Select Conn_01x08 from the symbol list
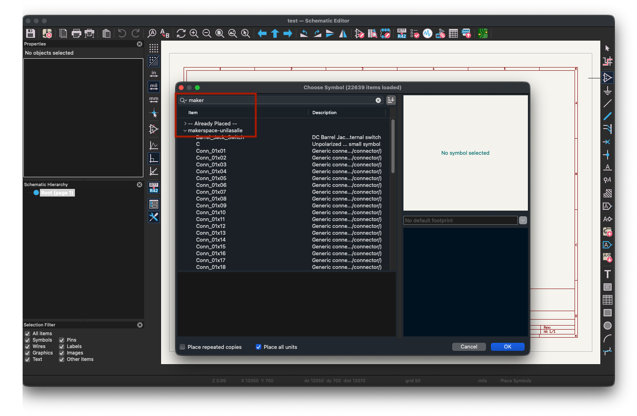Screen dimensions: 637x416 click(x=211, y=199)
